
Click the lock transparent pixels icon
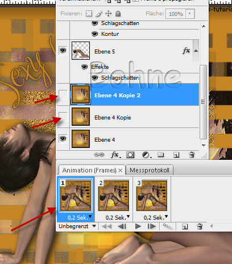point(89,14)
